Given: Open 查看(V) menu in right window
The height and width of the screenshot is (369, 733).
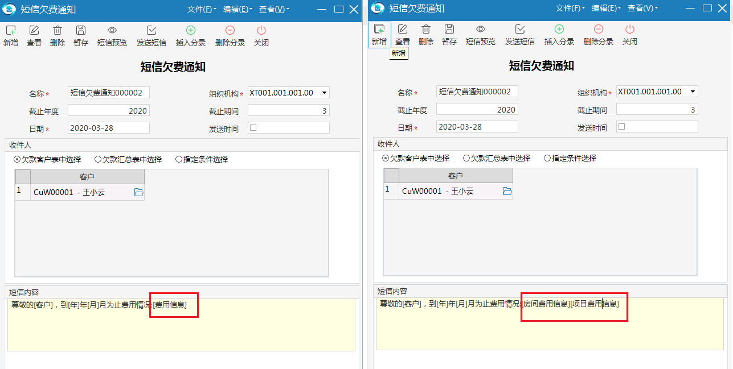Looking at the screenshot, I should (x=642, y=8).
